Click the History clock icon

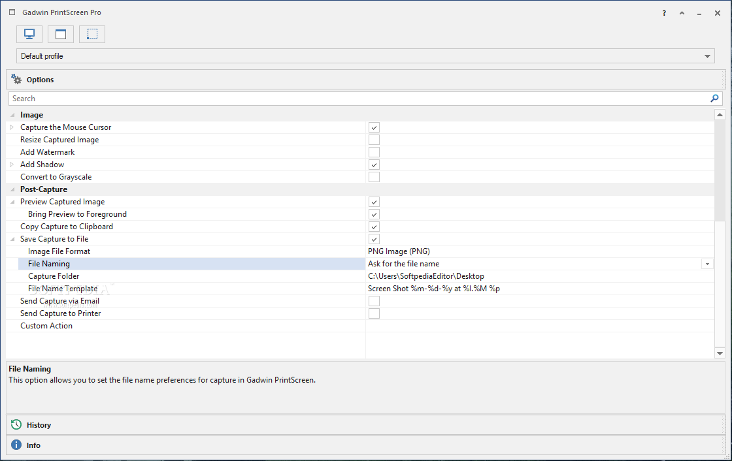pos(16,424)
